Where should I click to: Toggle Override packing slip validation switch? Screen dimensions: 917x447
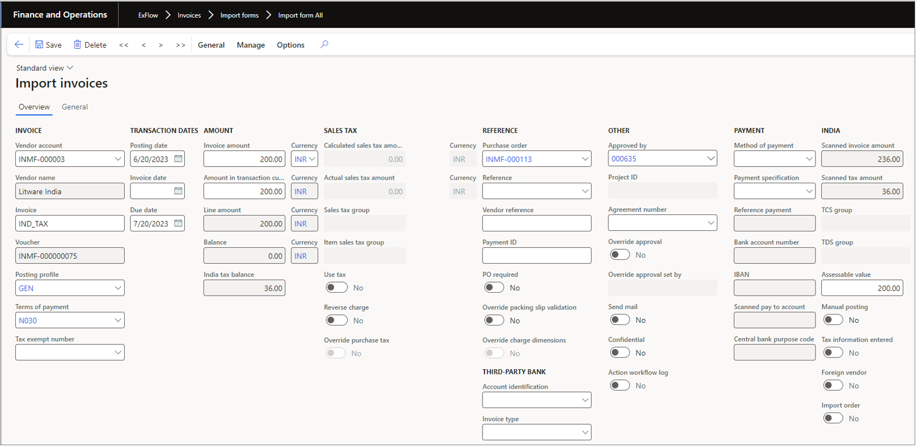pyautogui.click(x=495, y=321)
